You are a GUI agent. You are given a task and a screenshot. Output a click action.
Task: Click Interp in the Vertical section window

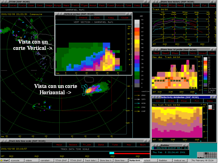point(83,18)
